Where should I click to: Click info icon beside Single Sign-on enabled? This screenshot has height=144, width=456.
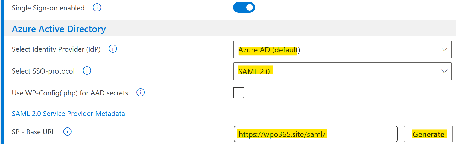(x=97, y=8)
